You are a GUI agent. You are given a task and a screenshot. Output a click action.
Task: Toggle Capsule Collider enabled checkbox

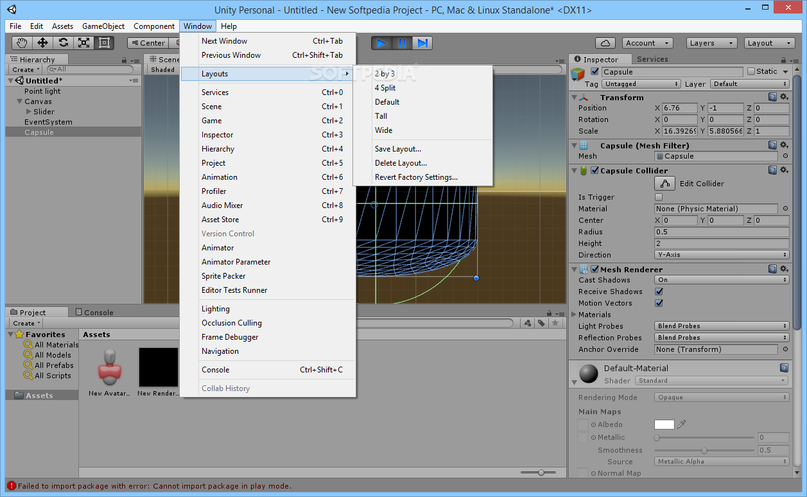(594, 170)
